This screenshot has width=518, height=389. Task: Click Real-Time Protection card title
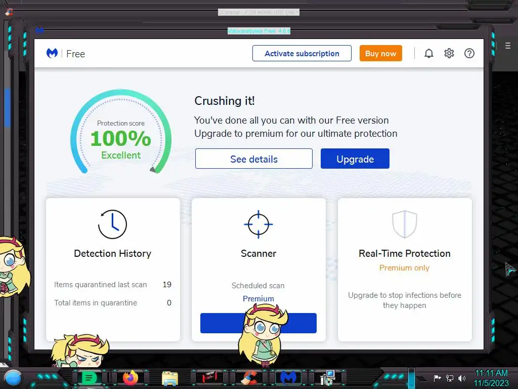[x=404, y=253]
